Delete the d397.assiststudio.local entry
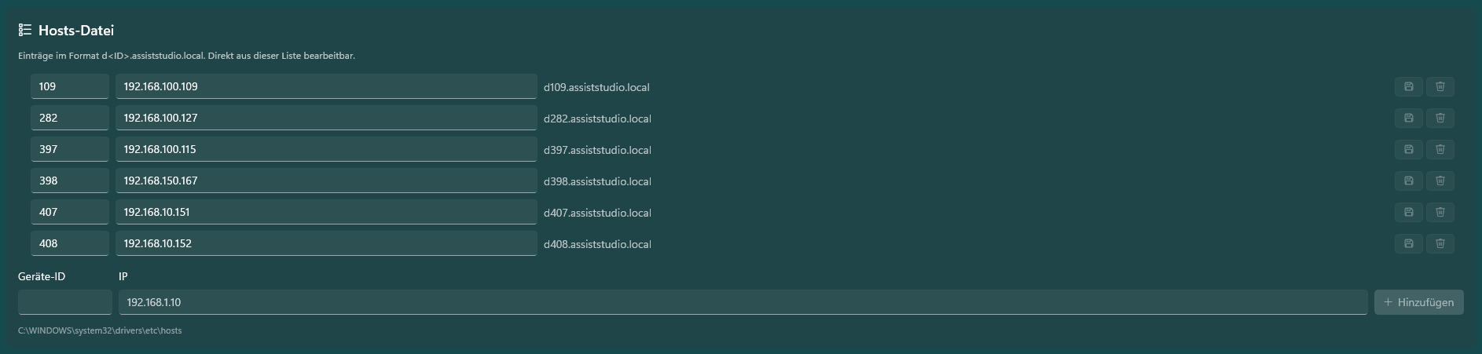This screenshot has height=354, width=1482. click(1440, 149)
